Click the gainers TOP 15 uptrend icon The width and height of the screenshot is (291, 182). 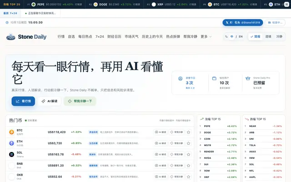(201, 119)
